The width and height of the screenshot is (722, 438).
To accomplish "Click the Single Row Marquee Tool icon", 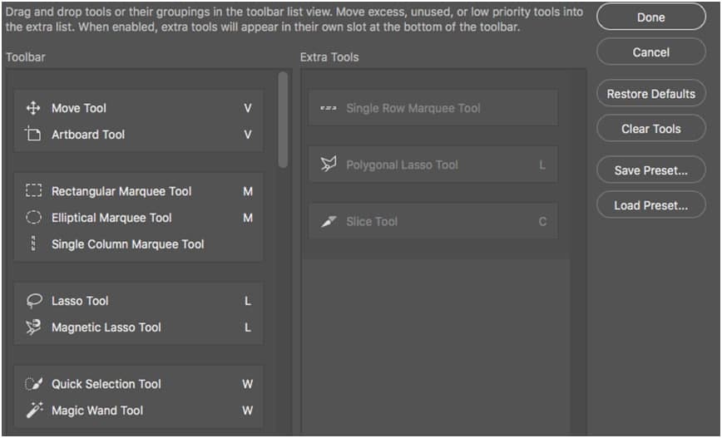I will [328, 108].
